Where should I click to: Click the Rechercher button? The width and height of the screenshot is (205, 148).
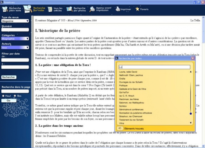pos(9,77)
